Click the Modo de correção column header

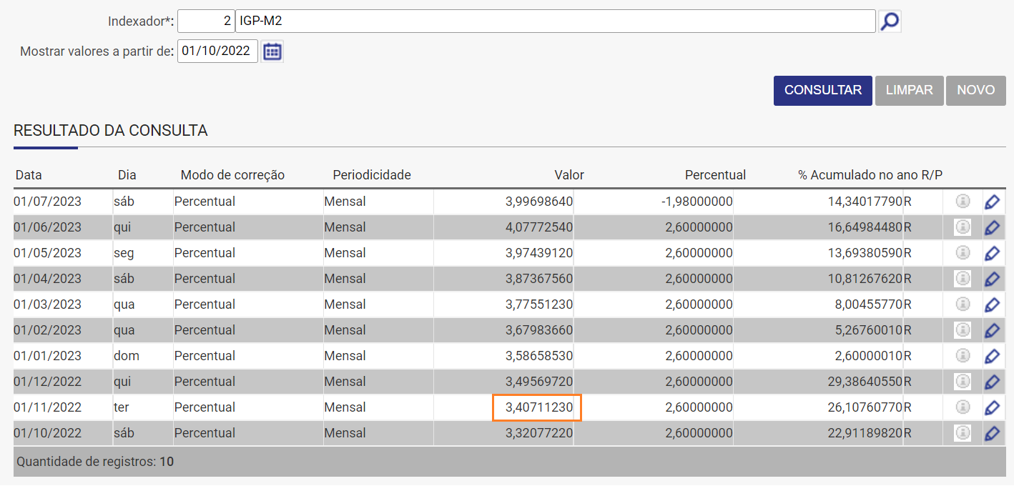[232, 175]
